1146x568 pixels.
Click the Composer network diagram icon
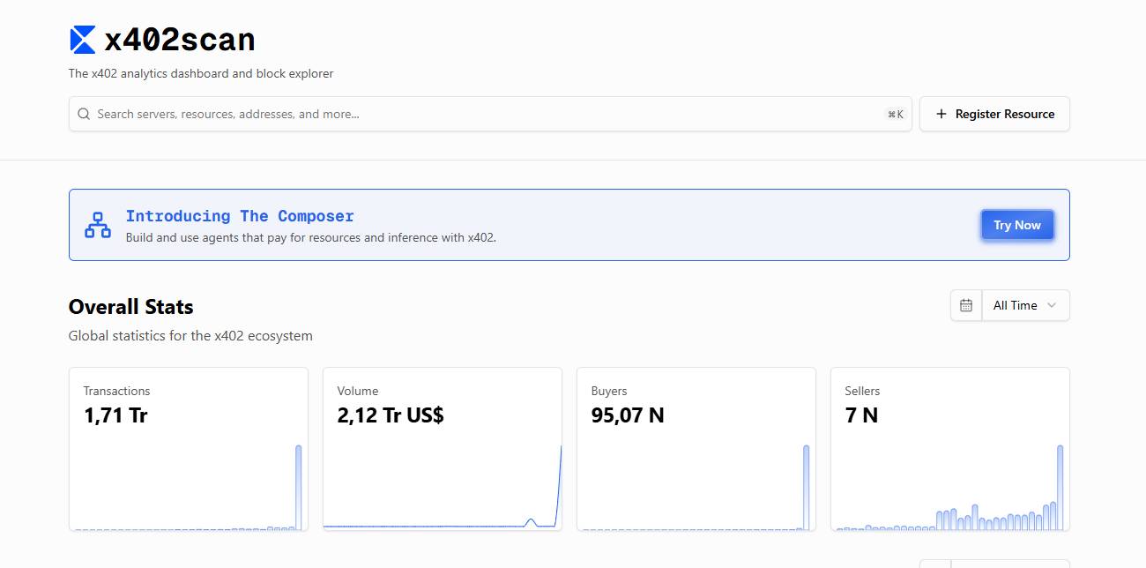coord(98,225)
